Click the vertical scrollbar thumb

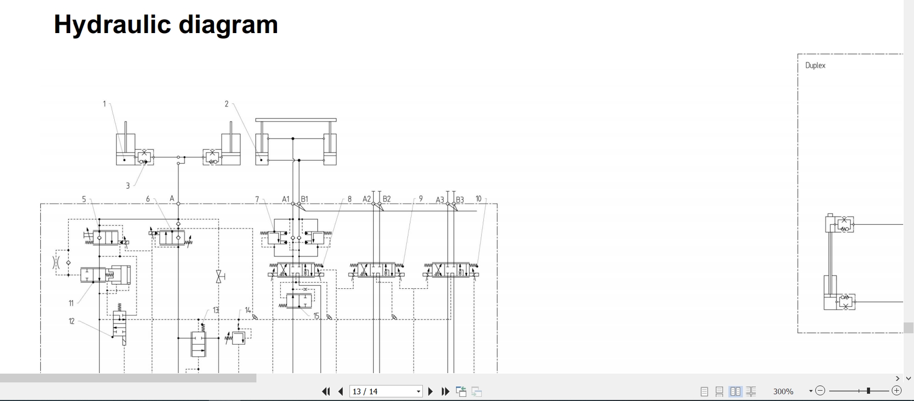click(908, 328)
